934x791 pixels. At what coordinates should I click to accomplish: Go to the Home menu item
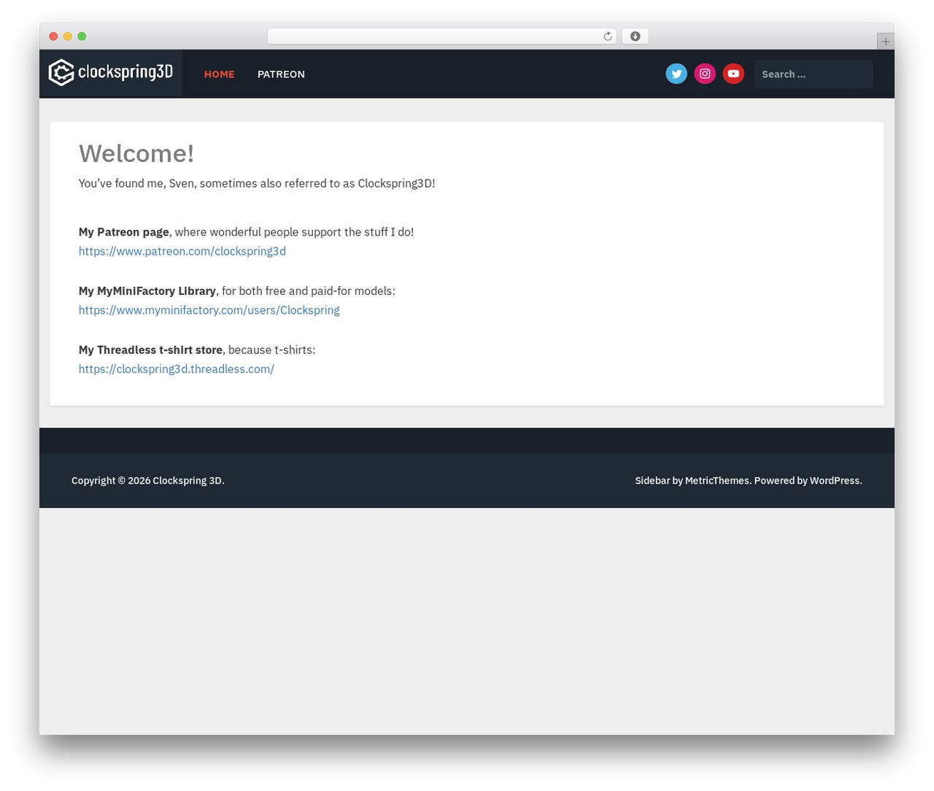(220, 74)
